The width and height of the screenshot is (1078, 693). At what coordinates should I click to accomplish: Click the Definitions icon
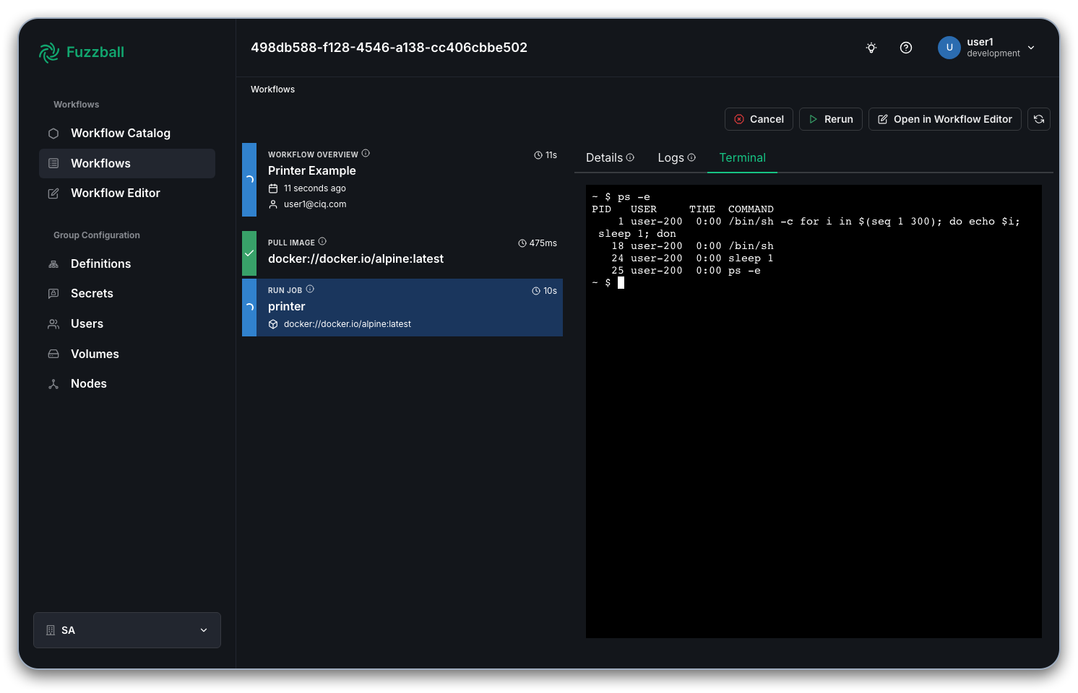click(53, 264)
